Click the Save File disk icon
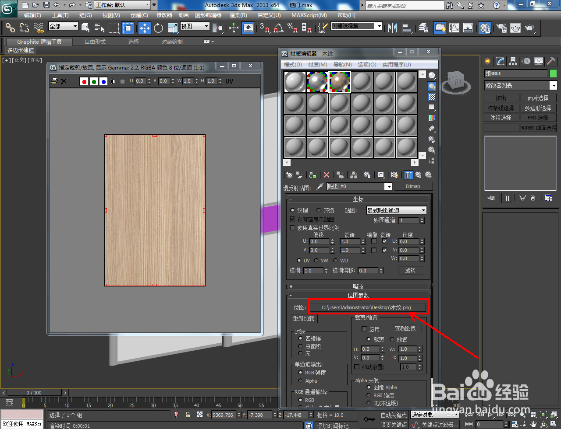Image resolution: width=561 pixels, height=429 pixels. click(x=46, y=5)
